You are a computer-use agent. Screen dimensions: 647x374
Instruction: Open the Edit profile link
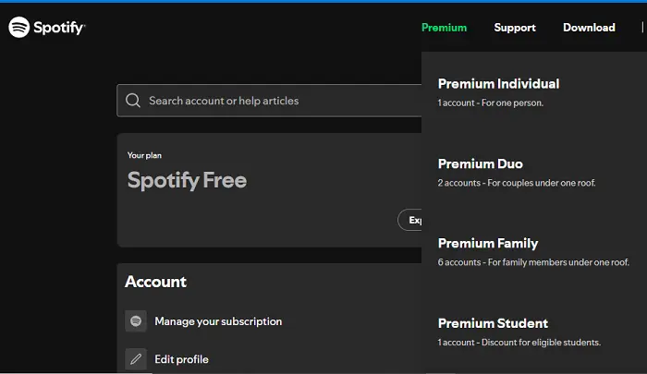click(x=181, y=359)
